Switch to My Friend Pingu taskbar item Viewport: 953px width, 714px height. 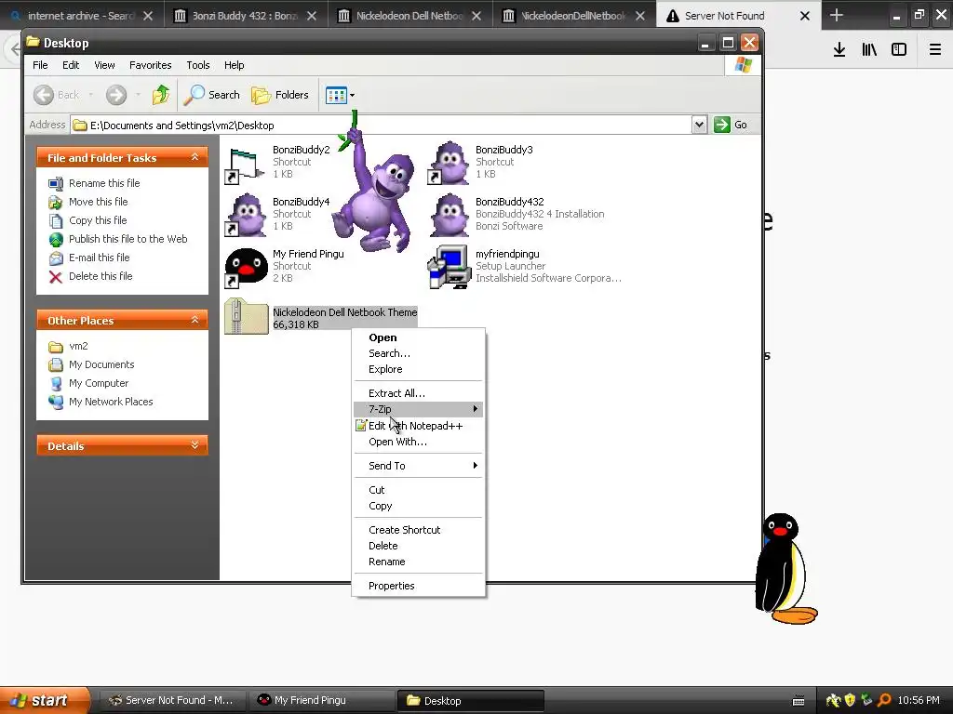pos(321,700)
